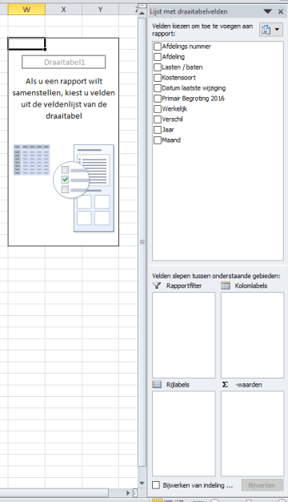
Task: Enable the Kostensoort field checkbox
Action: click(x=158, y=78)
